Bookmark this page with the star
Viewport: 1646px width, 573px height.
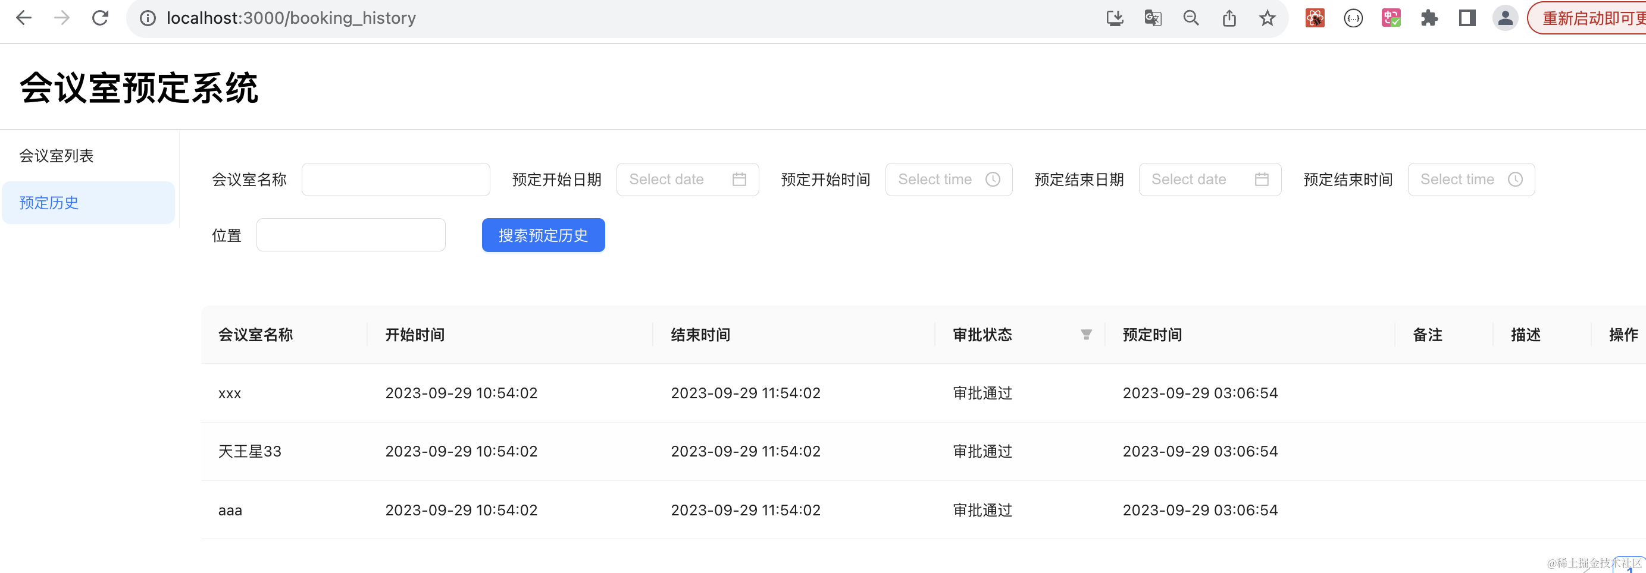tap(1268, 18)
